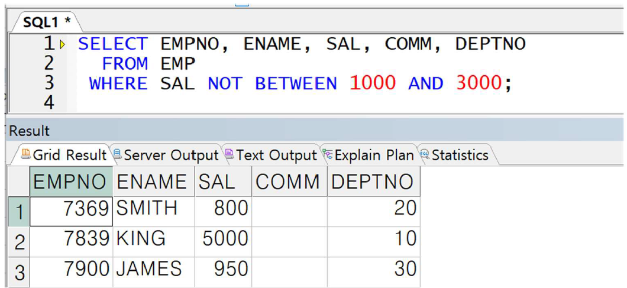Click the COMM column header

(x=289, y=182)
